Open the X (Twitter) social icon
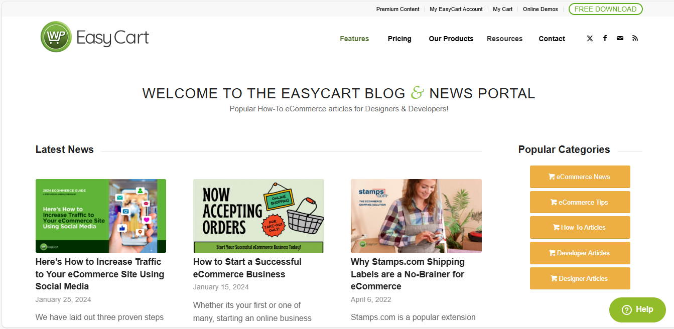The width and height of the screenshot is (674, 329). (590, 39)
